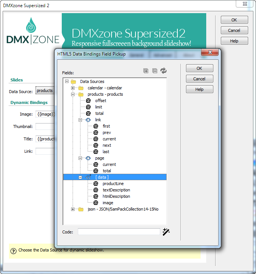Expand the json SamPackCollection data source
The width and height of the screenshot is (256, 274).
point(73,209)
